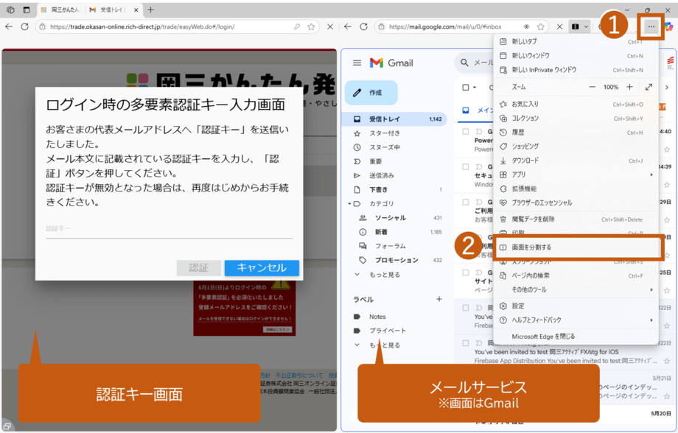This screenshot has height=433, width=678.
Task: Select 新しいウィンドウ in the Edge menu
Action: pyautogui.click(x=576, y=56)
